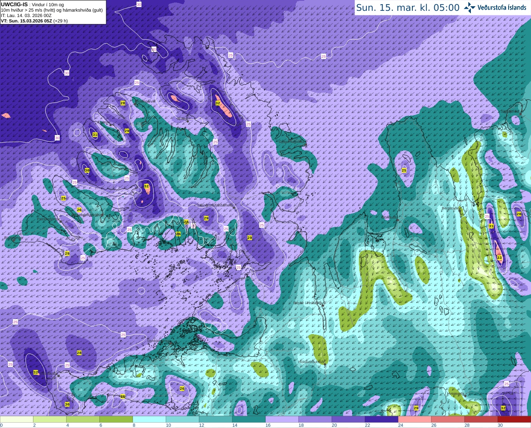Click the Blönduós station label
Viewport: 531px width, 428px height.
click(389, 217)
